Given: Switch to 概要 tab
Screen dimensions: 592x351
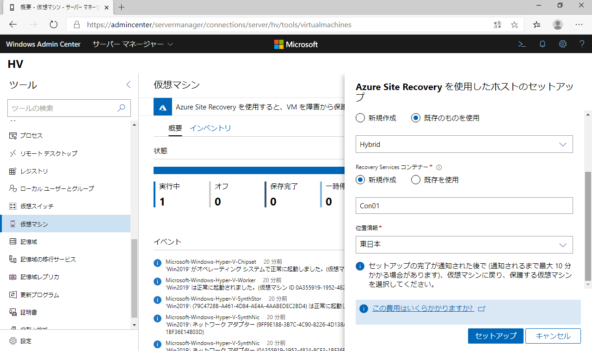Looking at the screenshot, I should [x=175, y=128].
